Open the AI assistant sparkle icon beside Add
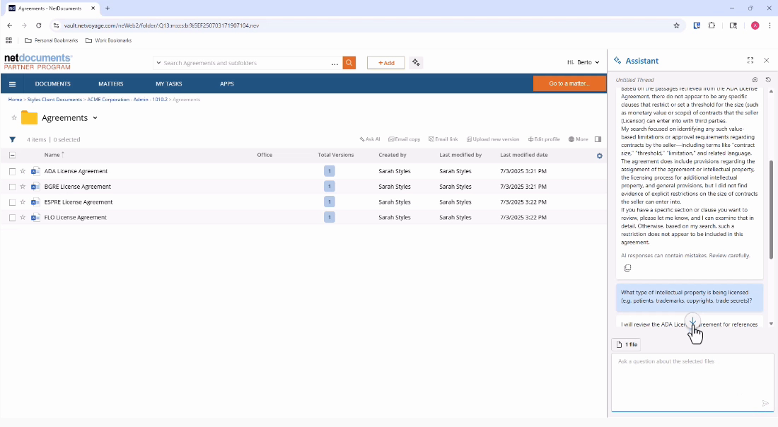The image size is (778, 427). pos(416,62)
